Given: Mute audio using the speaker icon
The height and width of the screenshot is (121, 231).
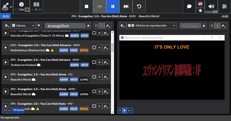Looking at the screenshot, I should coord(211,6).
